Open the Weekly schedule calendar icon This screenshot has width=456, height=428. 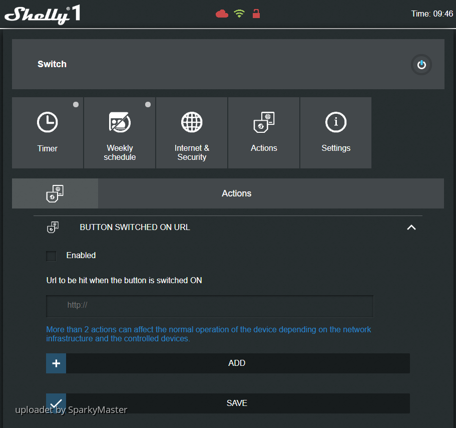coord(120,122)
